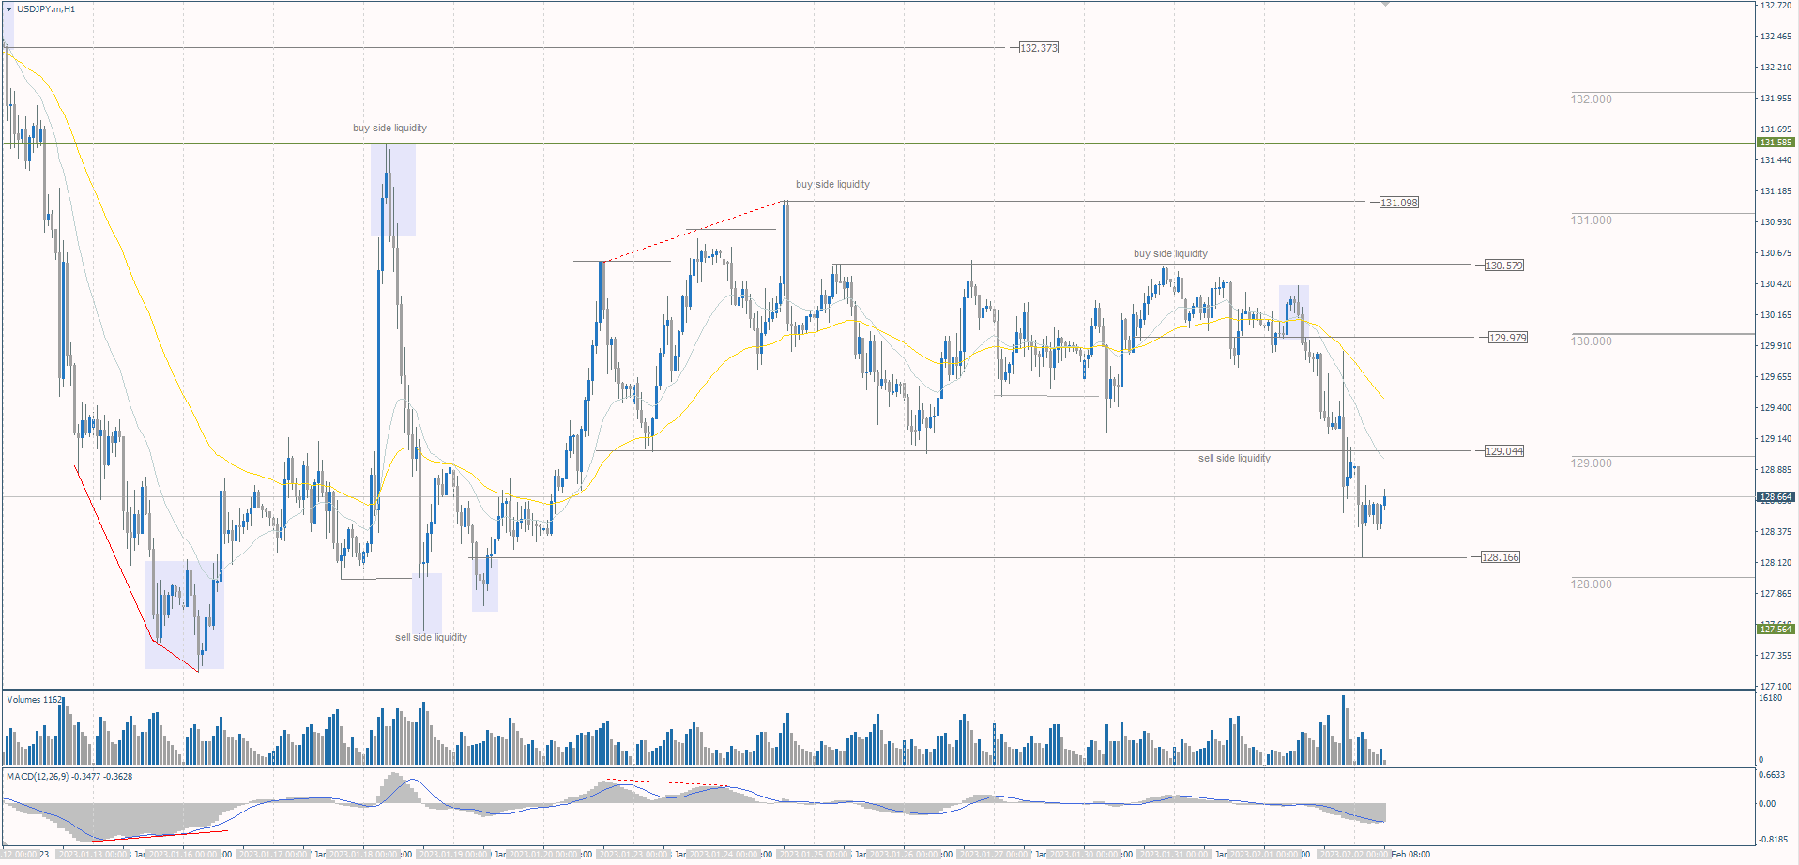This screenshot has height=865, width=1799.
Task: Open the chart menu triangle beside USDJPY.m,H1
Action: (x=8, y=9)
